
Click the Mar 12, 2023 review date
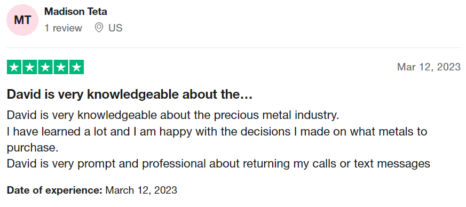429,67
